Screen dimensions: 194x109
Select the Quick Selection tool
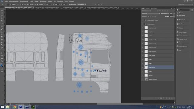tap(2, 18)
